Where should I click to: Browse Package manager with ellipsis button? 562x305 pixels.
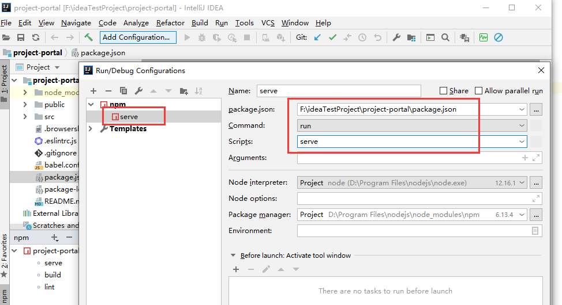[536, 215]
